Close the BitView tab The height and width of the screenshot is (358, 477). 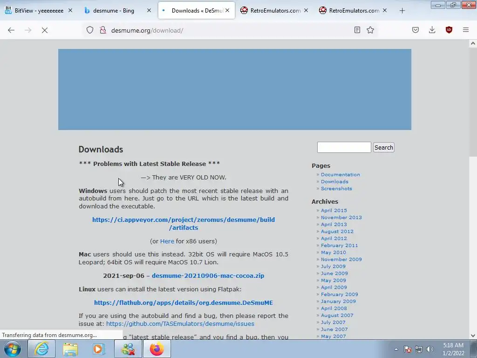70,10
